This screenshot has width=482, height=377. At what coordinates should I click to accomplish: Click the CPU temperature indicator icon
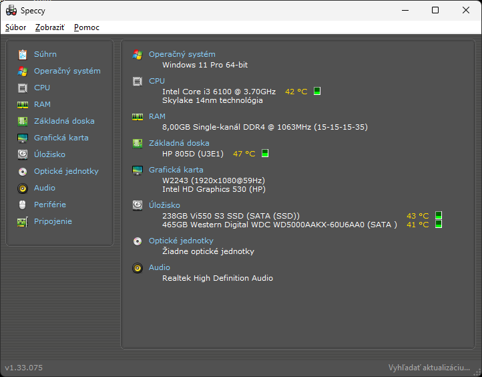coord(317,92)
